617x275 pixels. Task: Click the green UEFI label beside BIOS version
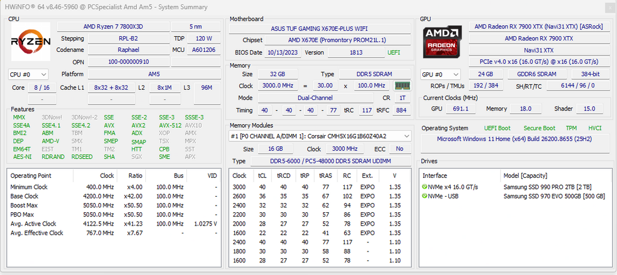click(x=394, y=52)
